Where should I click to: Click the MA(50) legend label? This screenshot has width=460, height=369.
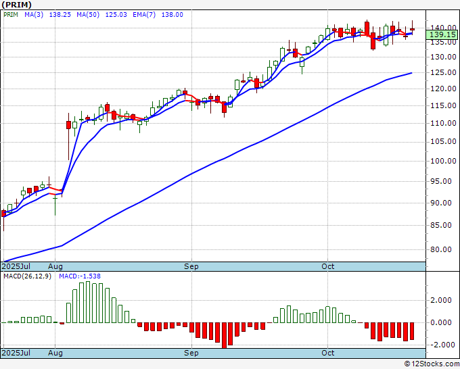(x=88, y=15)
